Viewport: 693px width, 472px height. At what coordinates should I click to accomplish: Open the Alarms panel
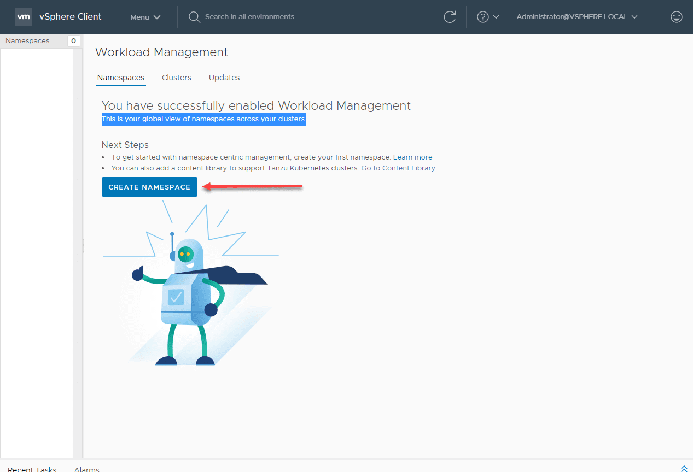pos(86,469)
